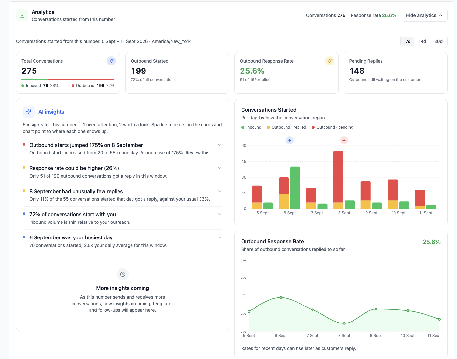Click the green inbound bar for 11 Sept
457x359 pixels.
pos(431,207)
